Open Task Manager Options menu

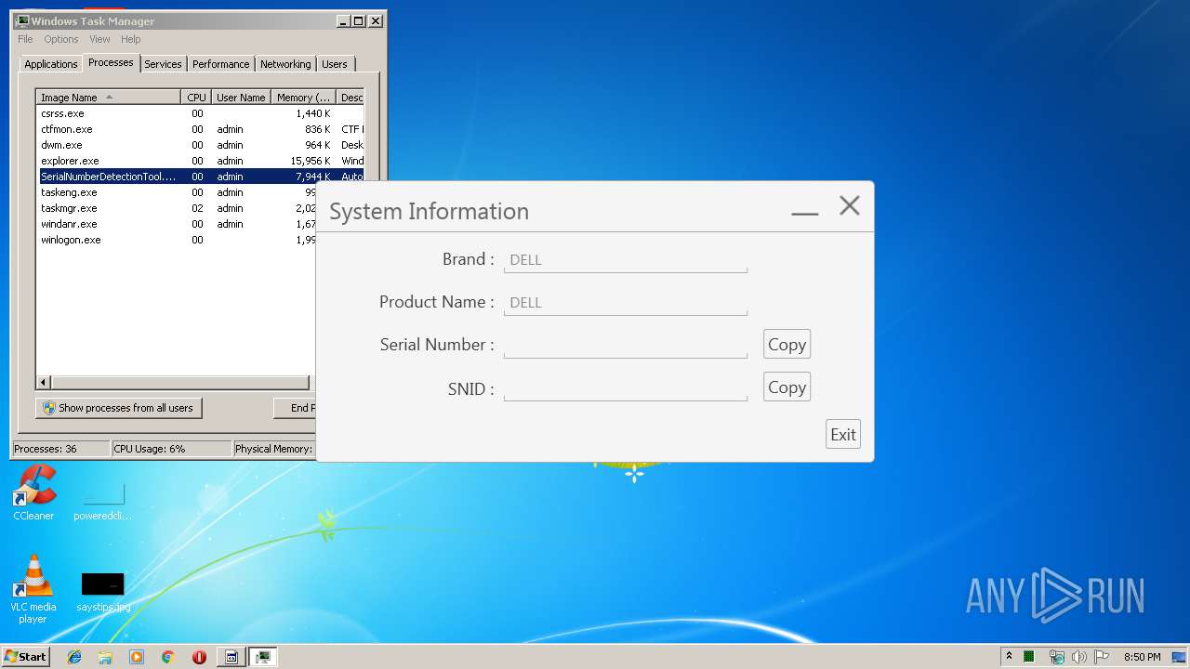(x=61, y=39)
